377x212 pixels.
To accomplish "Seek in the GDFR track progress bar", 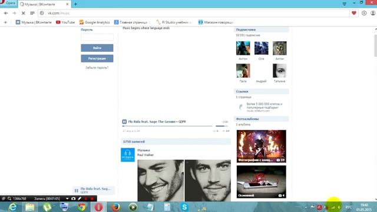I will pos(167,126).
